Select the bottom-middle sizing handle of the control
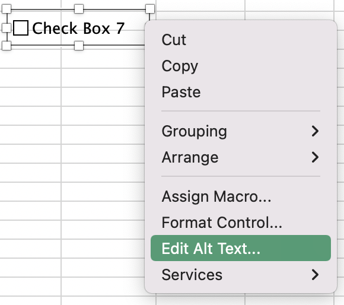This screenshot has width=344, height=305. 79,46
